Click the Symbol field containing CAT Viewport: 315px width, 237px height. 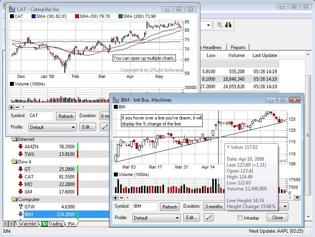41,116
